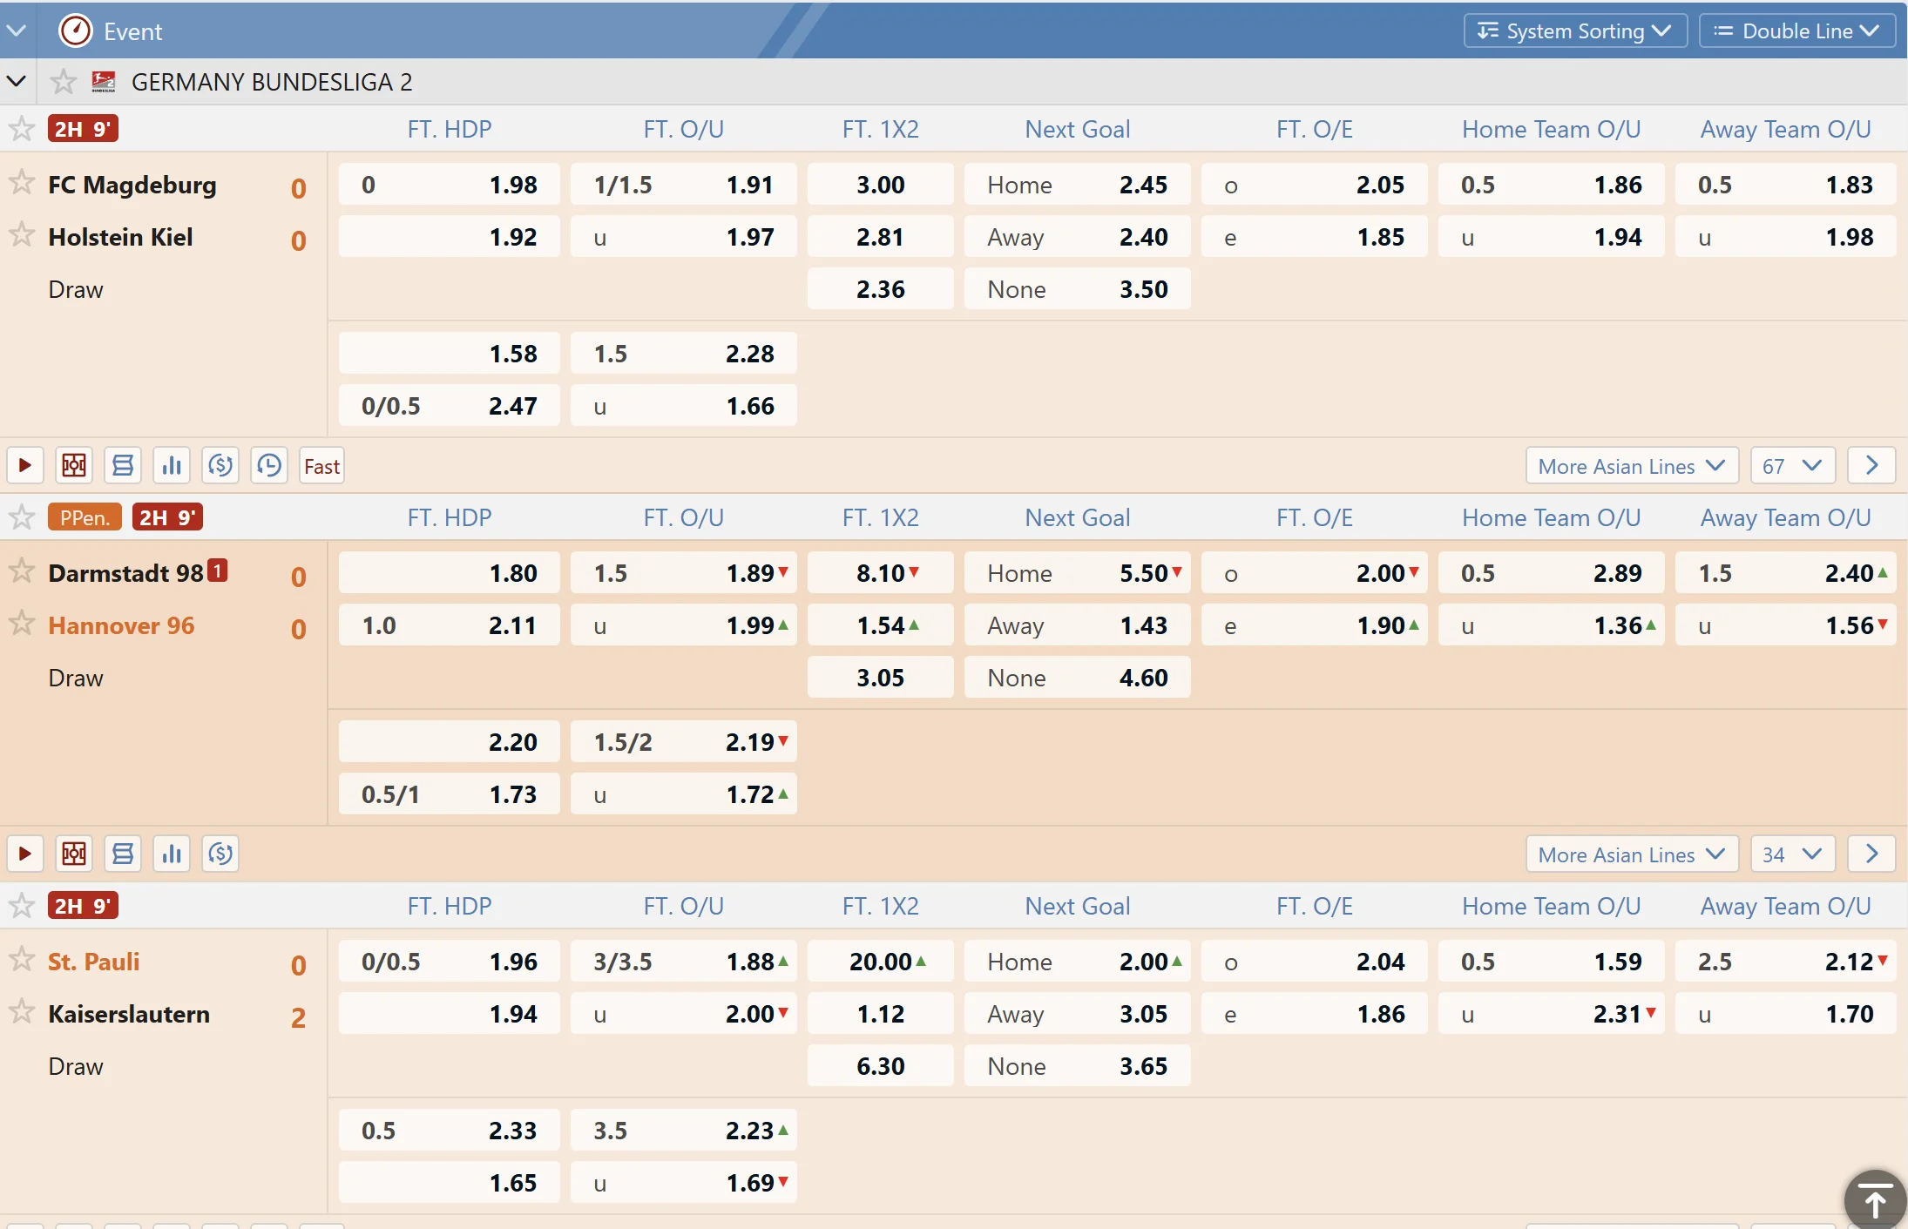Pick Away Team over 2.5 at 2.12
This screenshot has width=1908, height=1229.
point(1785,962)
